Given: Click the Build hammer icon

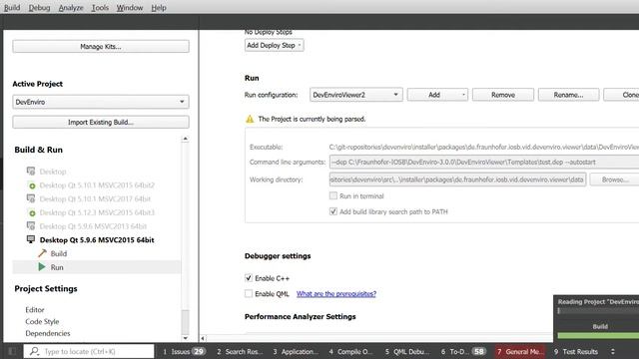Looking at the screenshot, I should click(x=42, y=253).
